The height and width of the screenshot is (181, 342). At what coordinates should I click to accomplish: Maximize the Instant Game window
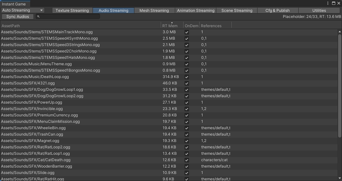point(334,4)
